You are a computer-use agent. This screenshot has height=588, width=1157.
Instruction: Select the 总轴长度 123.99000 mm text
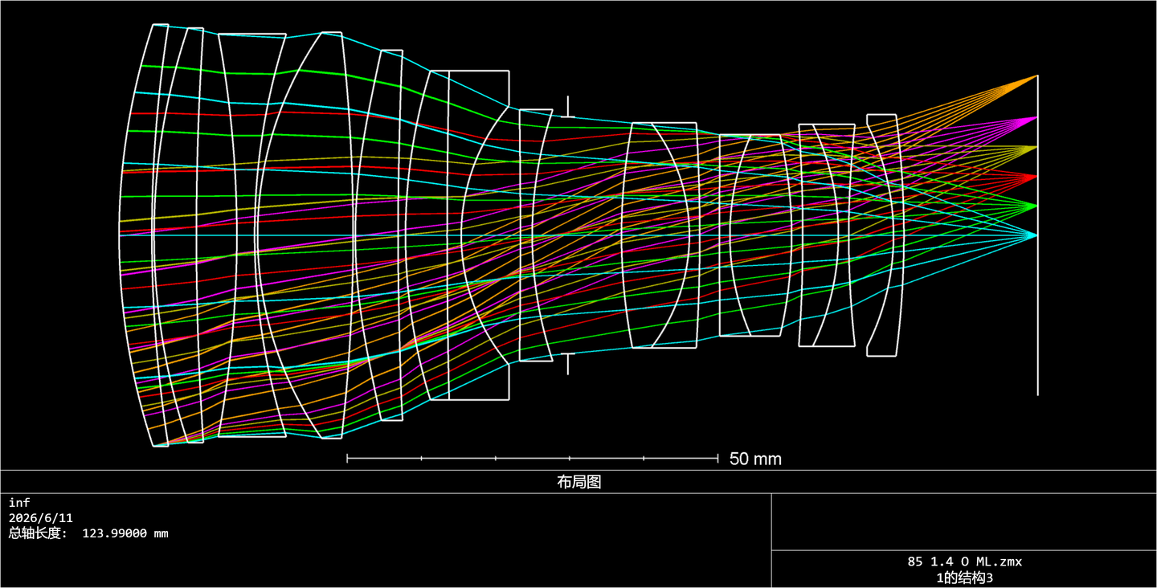click(x=88, y=533)
